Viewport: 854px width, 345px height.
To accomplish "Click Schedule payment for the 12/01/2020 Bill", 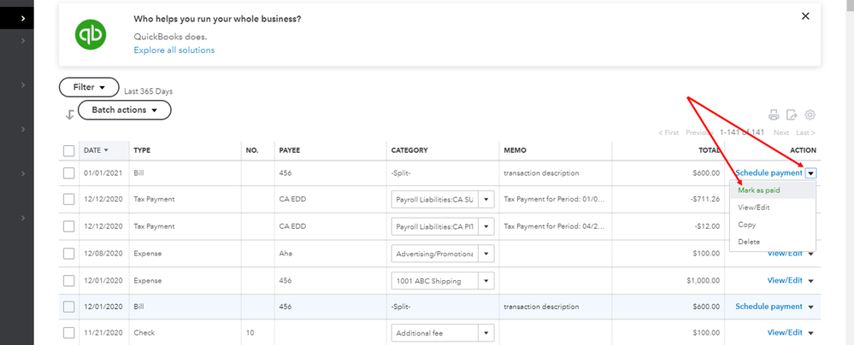I will 769,307.
